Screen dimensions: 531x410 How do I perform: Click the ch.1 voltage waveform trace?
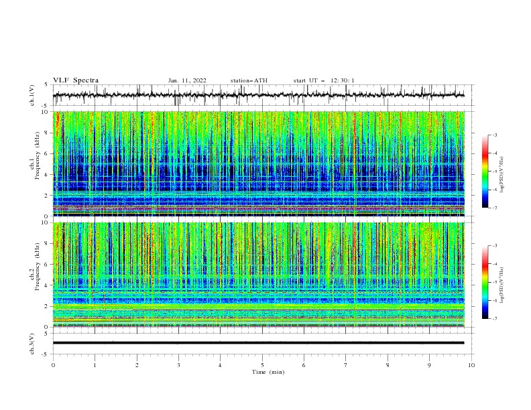point(258,95)
